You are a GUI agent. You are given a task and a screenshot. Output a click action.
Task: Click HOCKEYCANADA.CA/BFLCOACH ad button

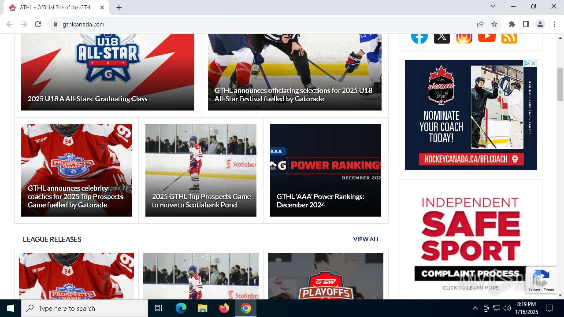pos(471,159)
